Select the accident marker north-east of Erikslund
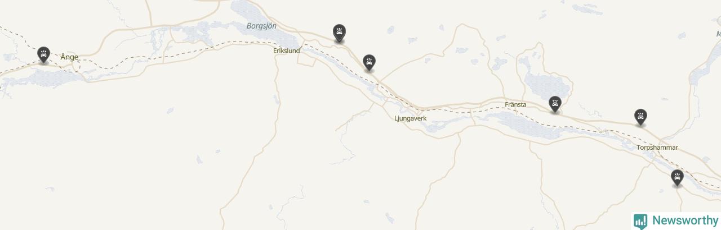This screenshot has height=230, width=721. tap(339, 32)
